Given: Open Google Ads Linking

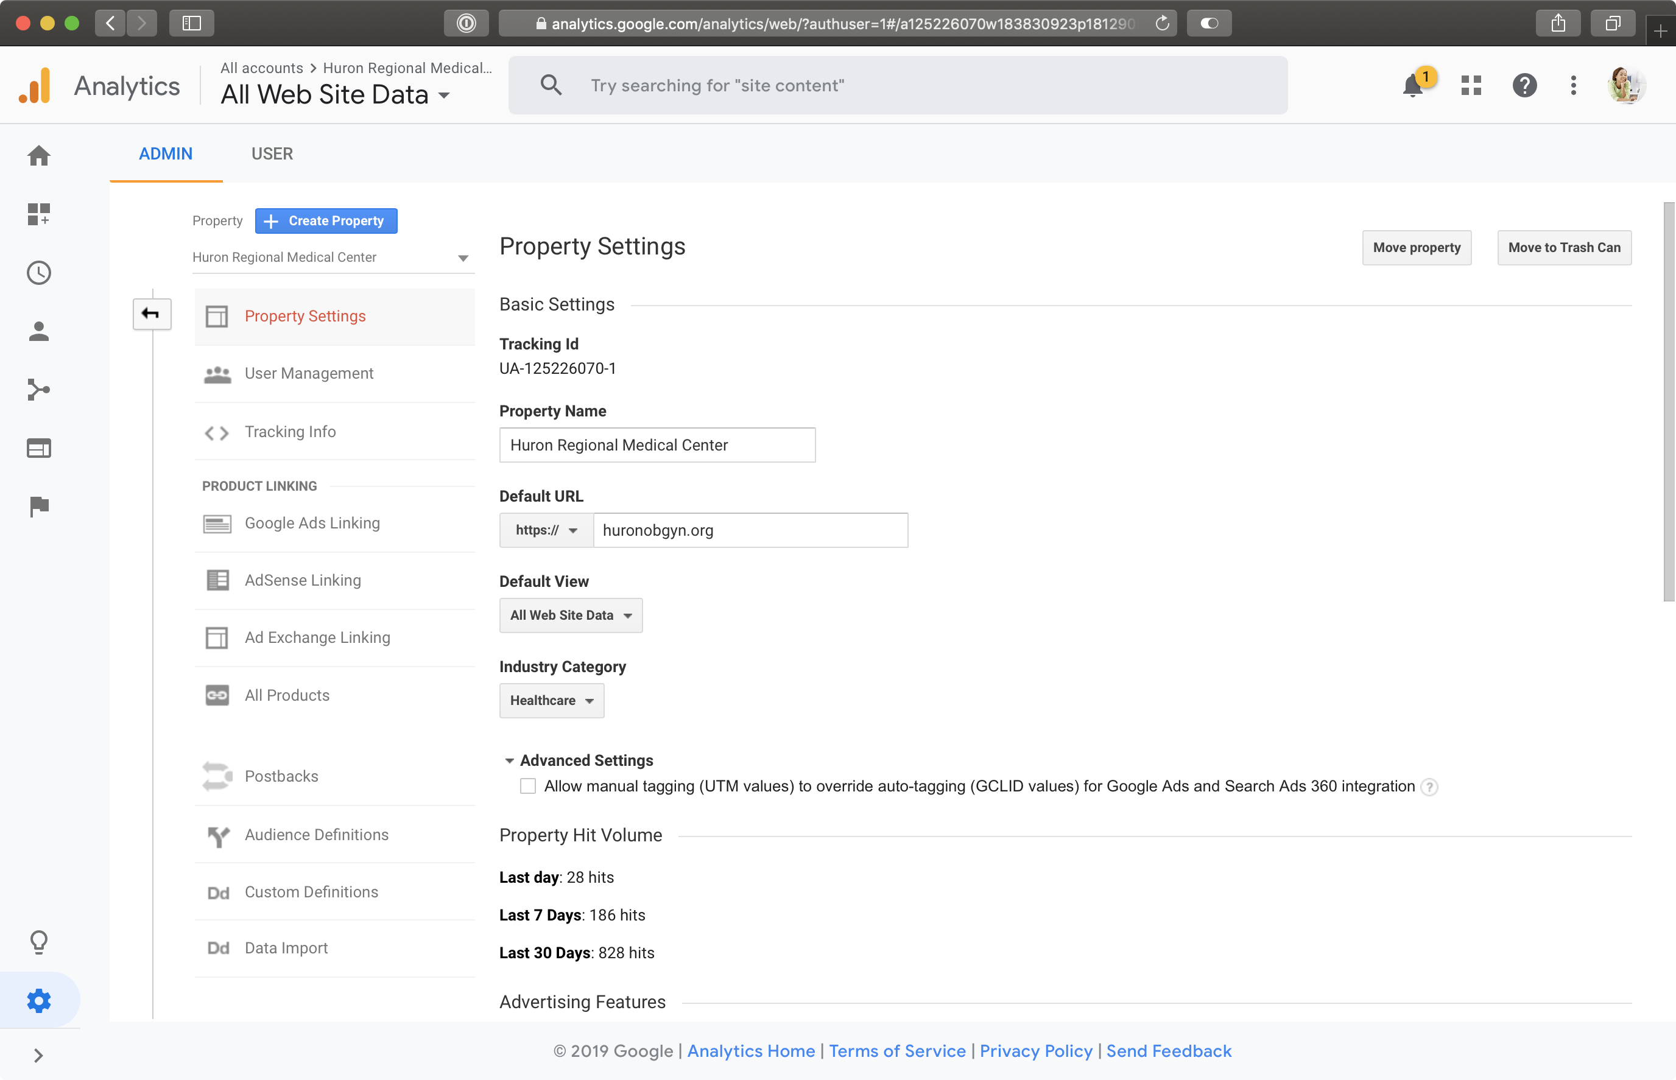Looking at the screenshot, I should [x=334, y=523].
